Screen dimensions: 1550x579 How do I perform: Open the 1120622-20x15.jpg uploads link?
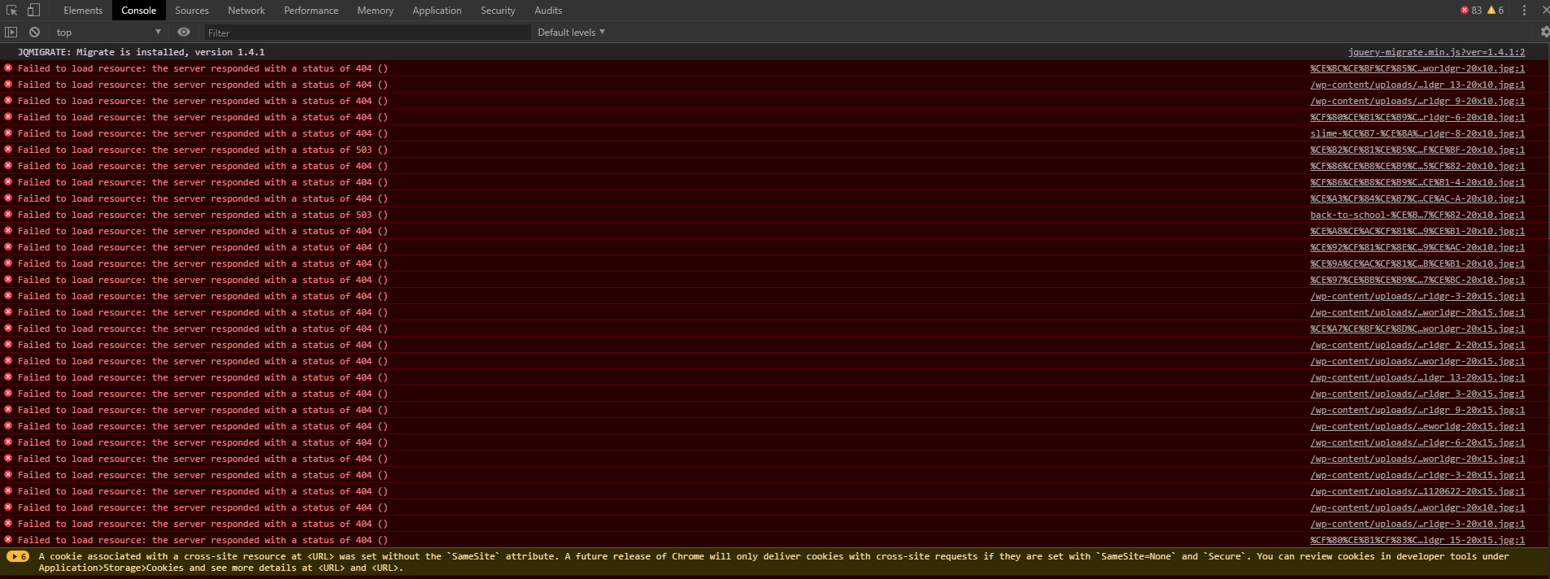1417,491
